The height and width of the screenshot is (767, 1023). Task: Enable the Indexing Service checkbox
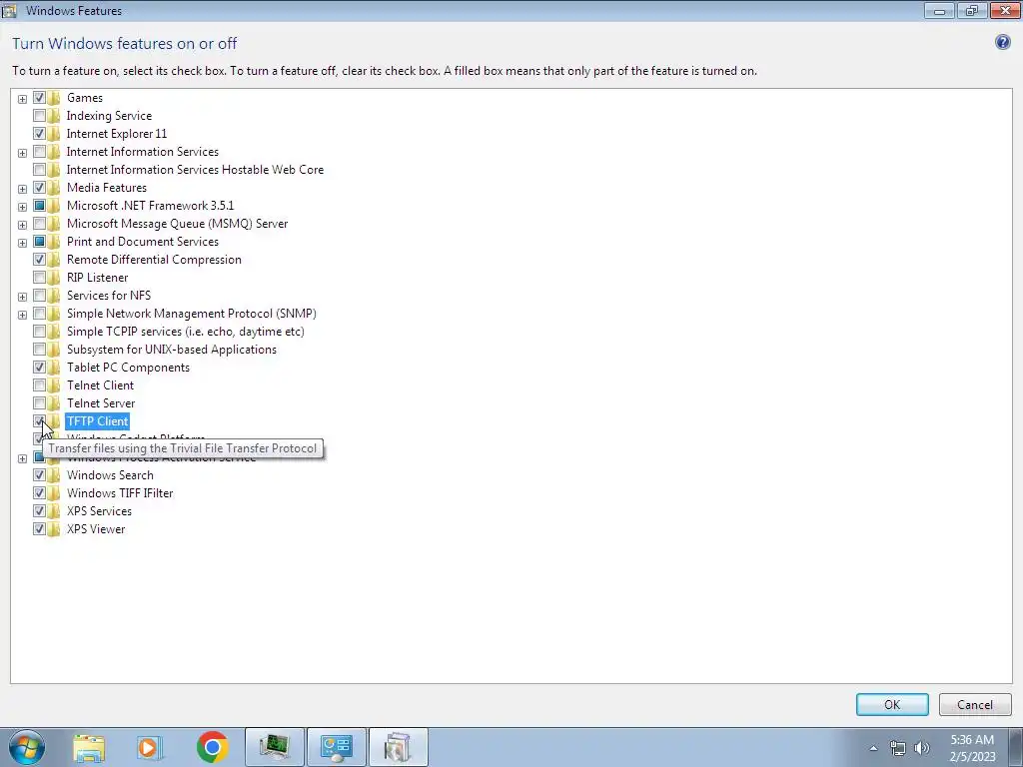click(x=39, y=116)
